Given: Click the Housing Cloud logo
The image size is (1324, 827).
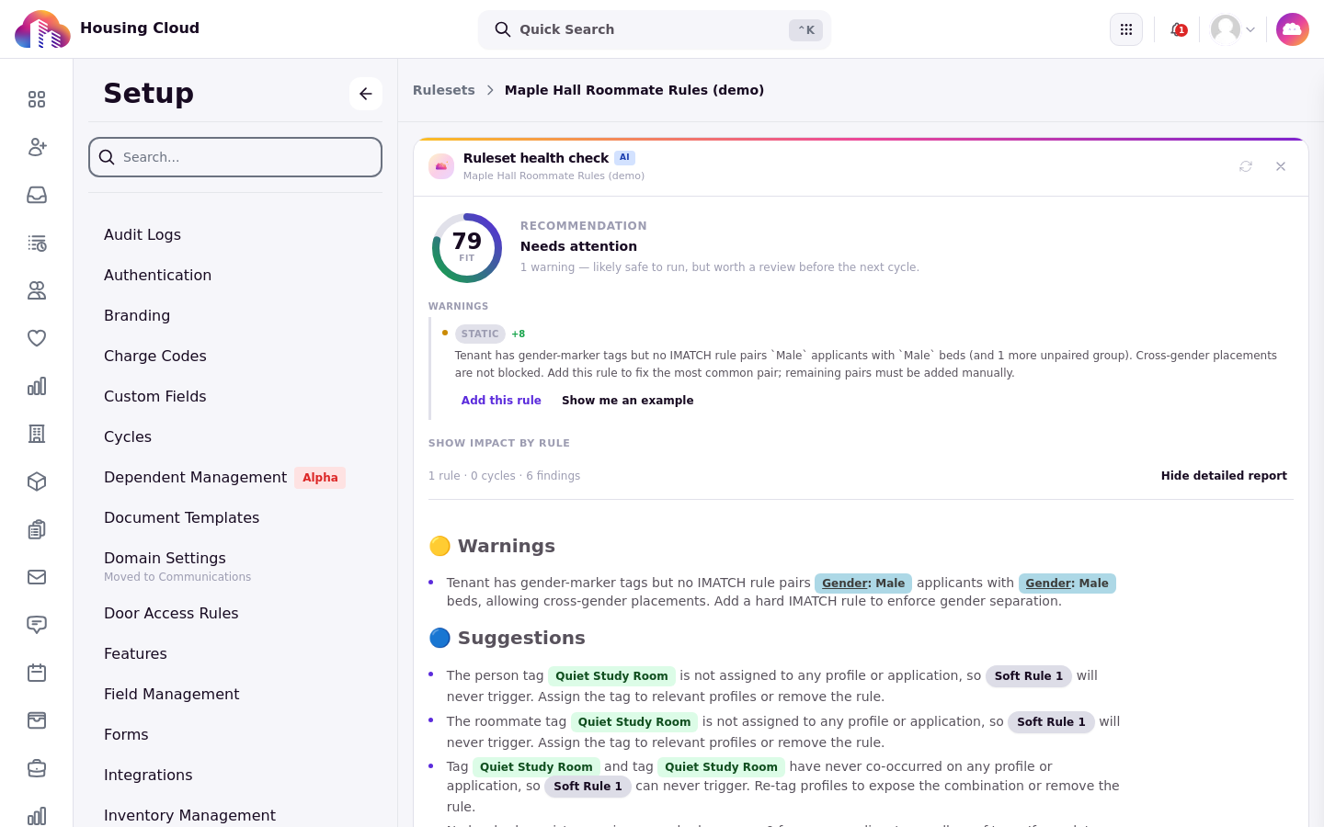Looking at the screenshot, I should [42, 29].
